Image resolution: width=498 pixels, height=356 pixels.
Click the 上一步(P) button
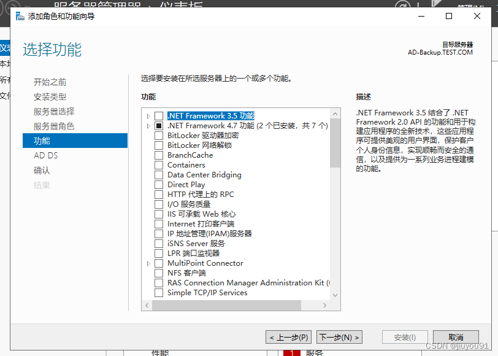tap(288, 337)
